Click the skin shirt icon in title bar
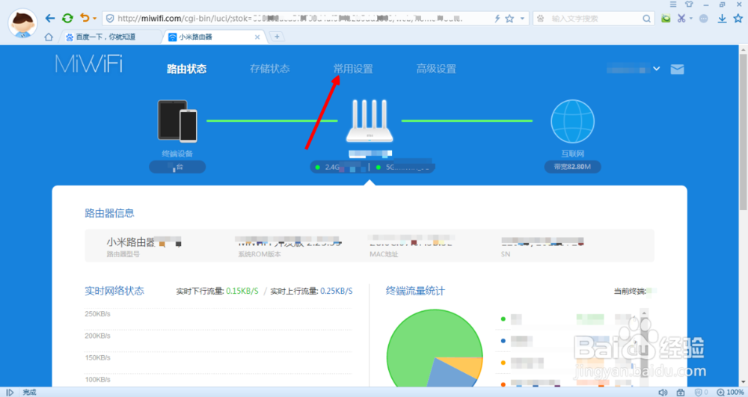The image size is (748, 397). point(689,4)
